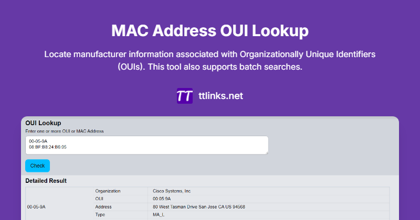Click the Type label cell
The width and height of the screenshot is (420, 220).
(x=121, y=215)
